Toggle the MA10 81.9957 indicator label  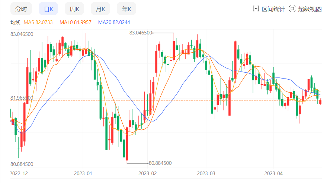(76, 22)
